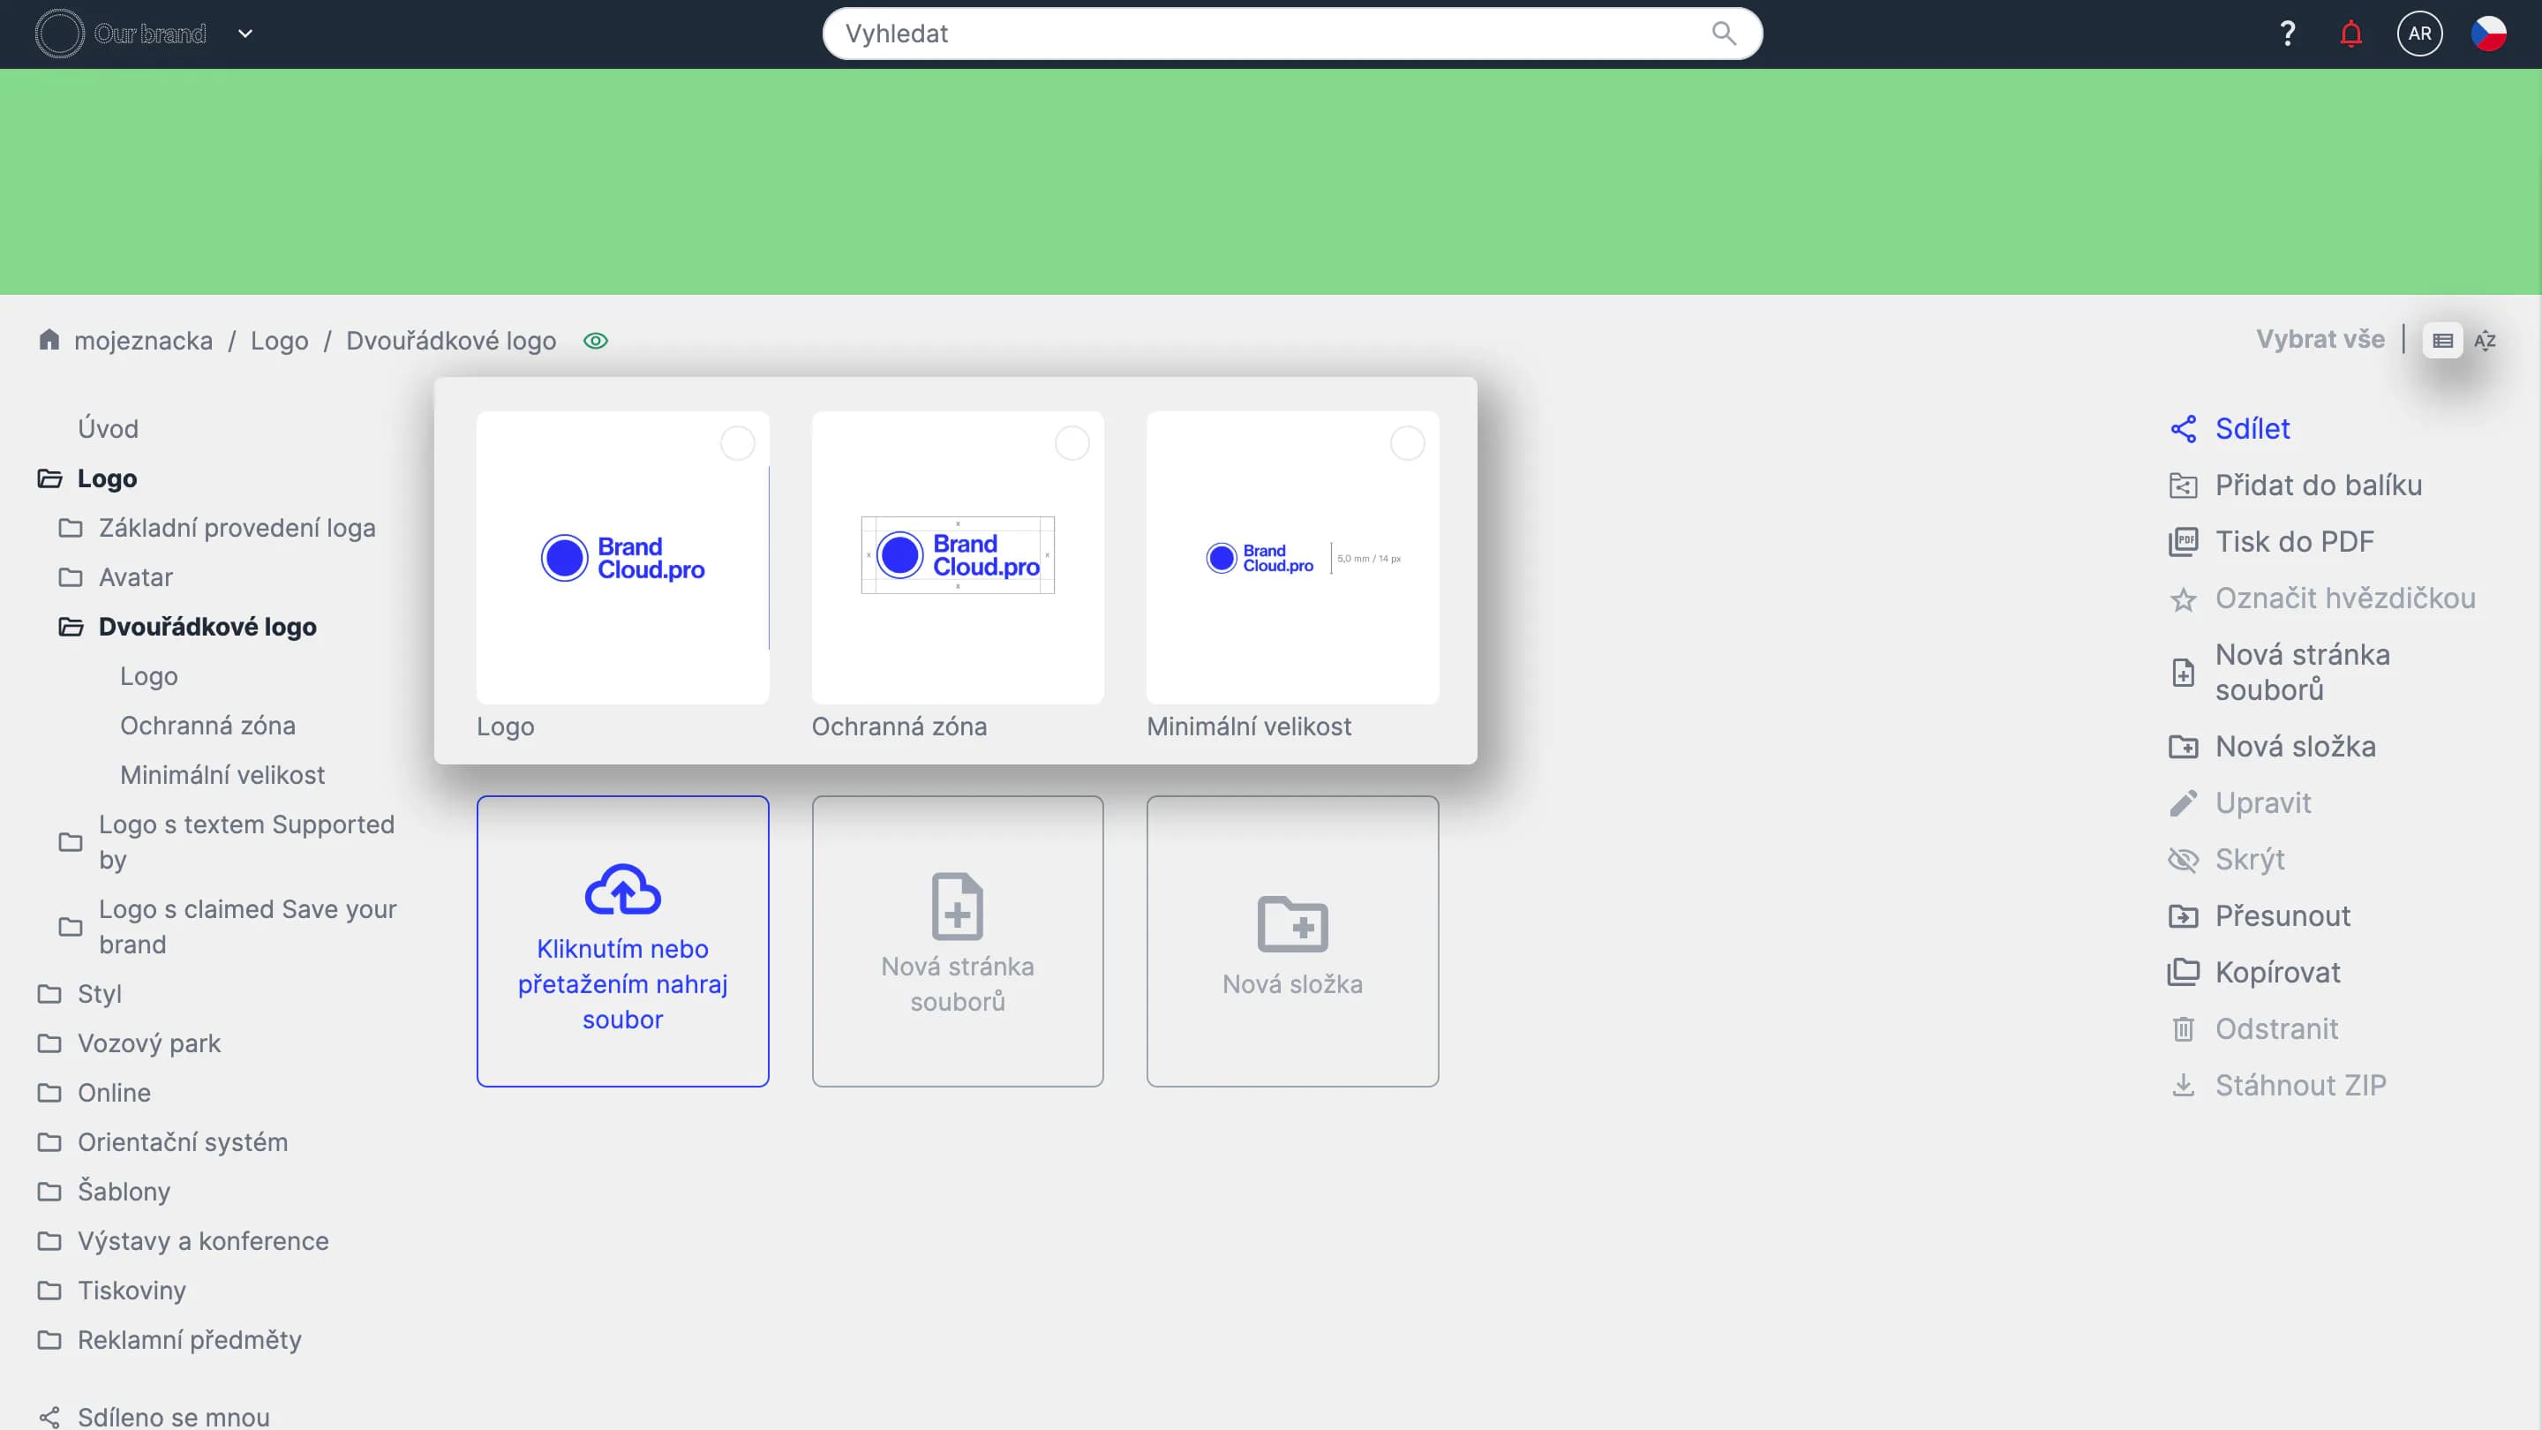The height and width of the screenshot is (1430, 2542).
Task: Click the A-Z sort icon
Action: pyautogui.click(x=2485, y=341)
